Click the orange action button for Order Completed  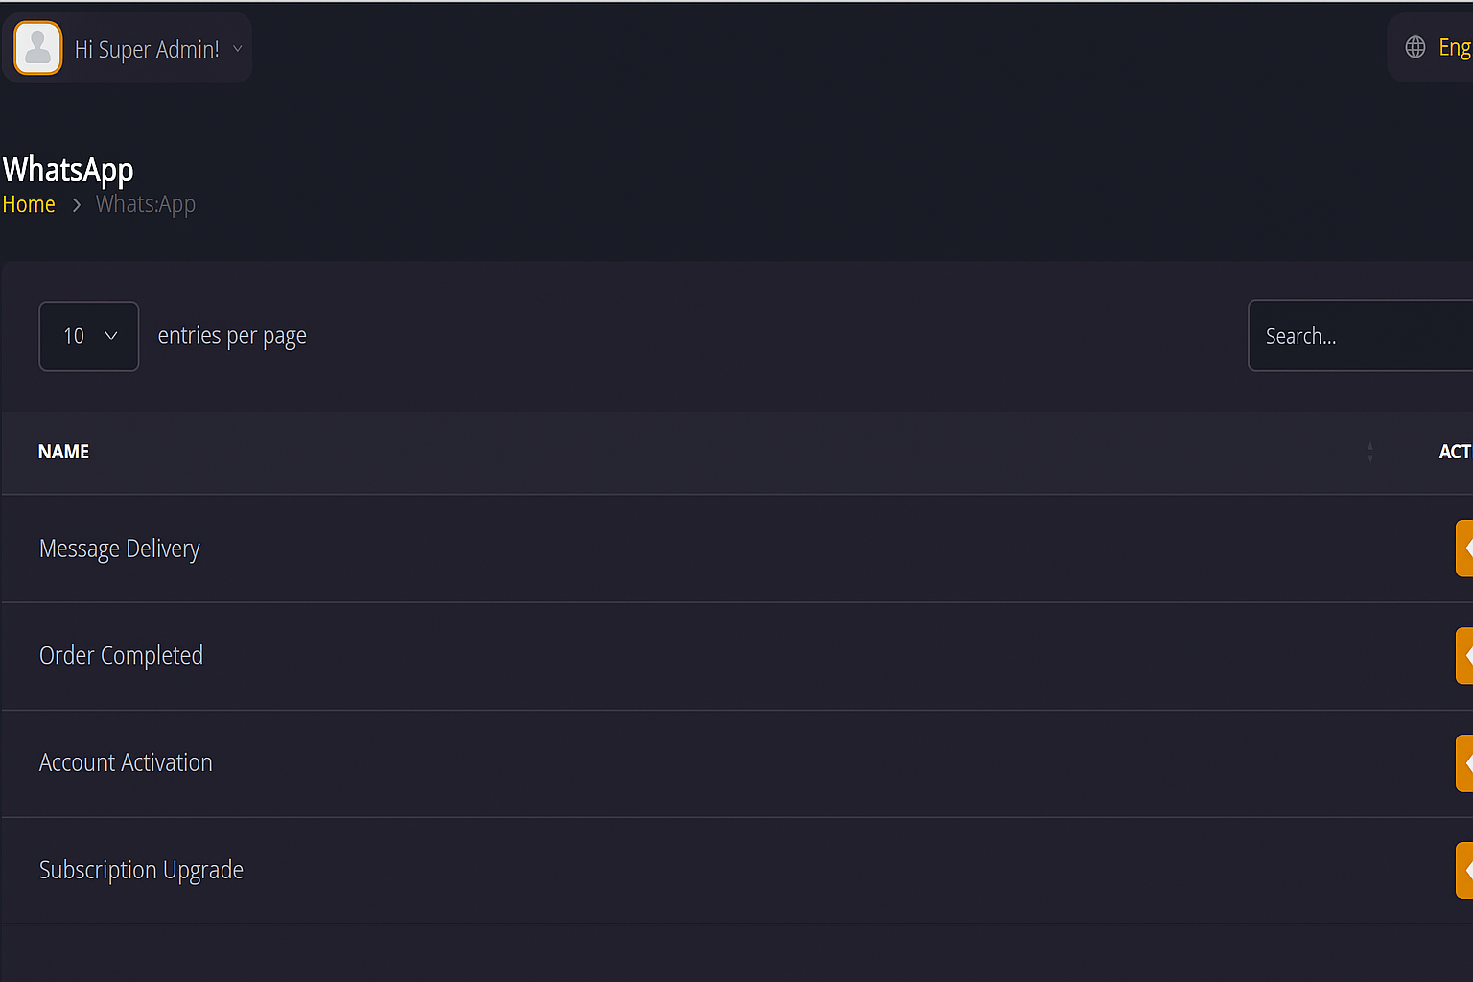point(1464,656)
